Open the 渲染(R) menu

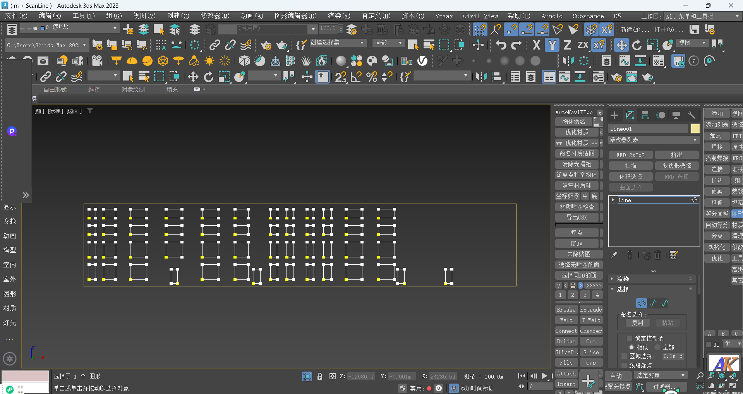point(339,16)
